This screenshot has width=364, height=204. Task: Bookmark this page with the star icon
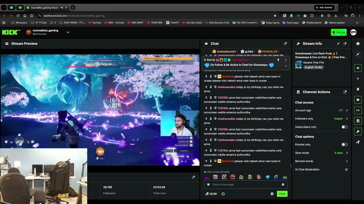275,16
